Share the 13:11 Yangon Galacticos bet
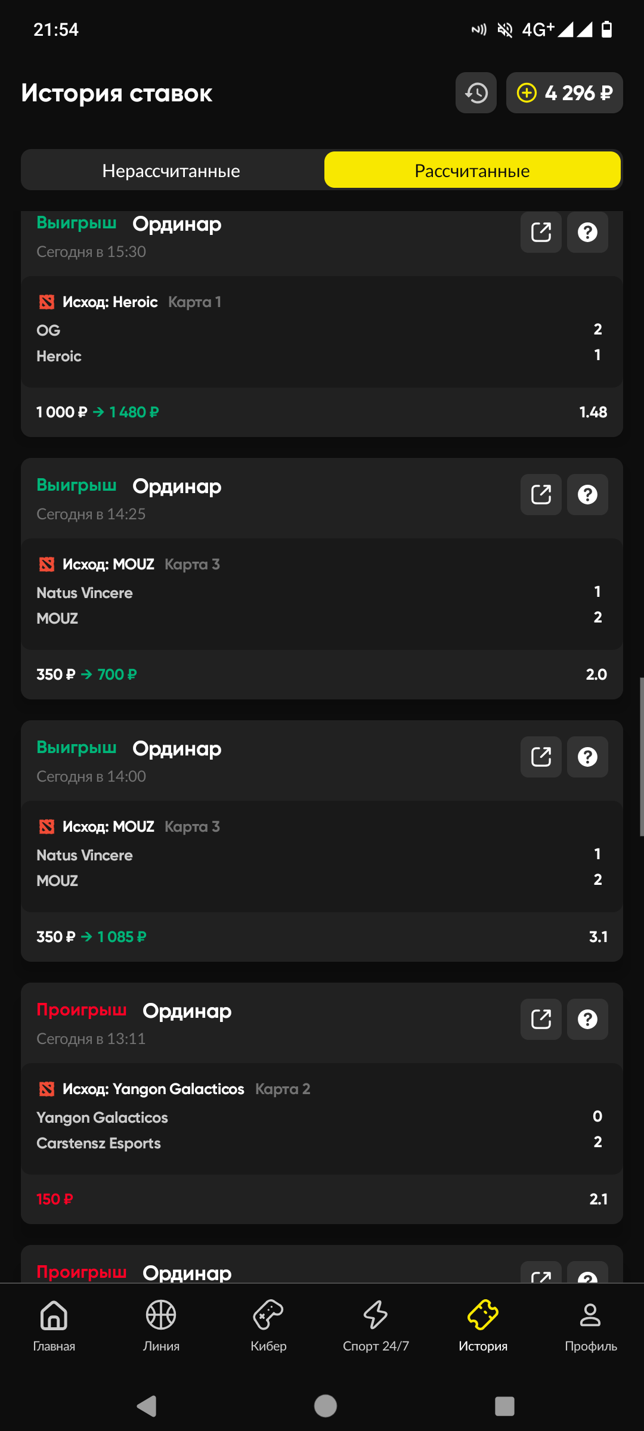The width and height of the screenshot is (644, 1431). click(x=541, y=1019)
